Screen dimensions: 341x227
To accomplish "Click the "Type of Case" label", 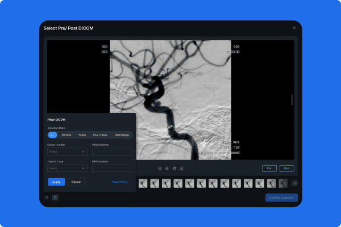I will pos(55,162).
